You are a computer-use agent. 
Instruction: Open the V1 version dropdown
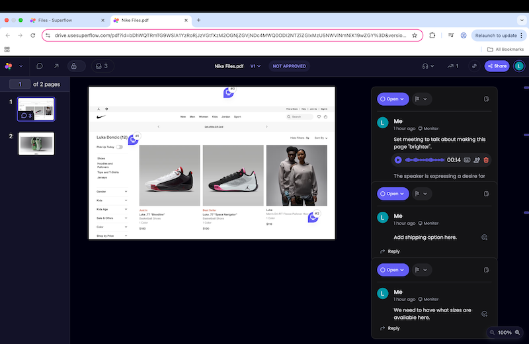tap(255, 66)
